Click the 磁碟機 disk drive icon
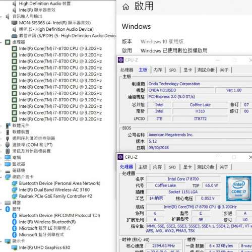252x252 pixels. (x=8, y=171)
